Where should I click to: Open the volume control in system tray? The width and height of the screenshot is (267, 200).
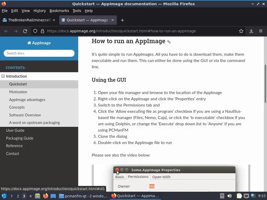coord(229,196)
